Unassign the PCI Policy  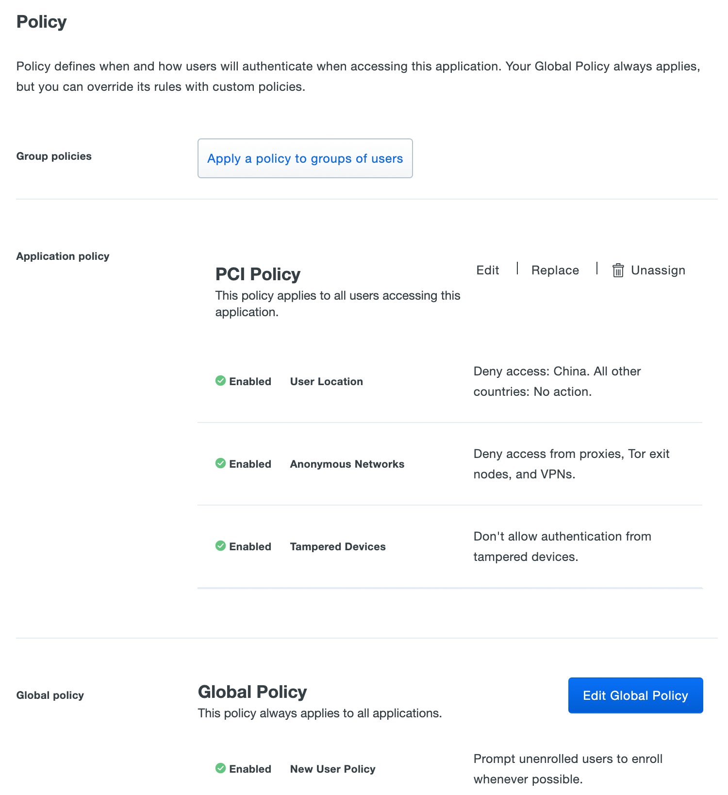[x=658, y=270]
